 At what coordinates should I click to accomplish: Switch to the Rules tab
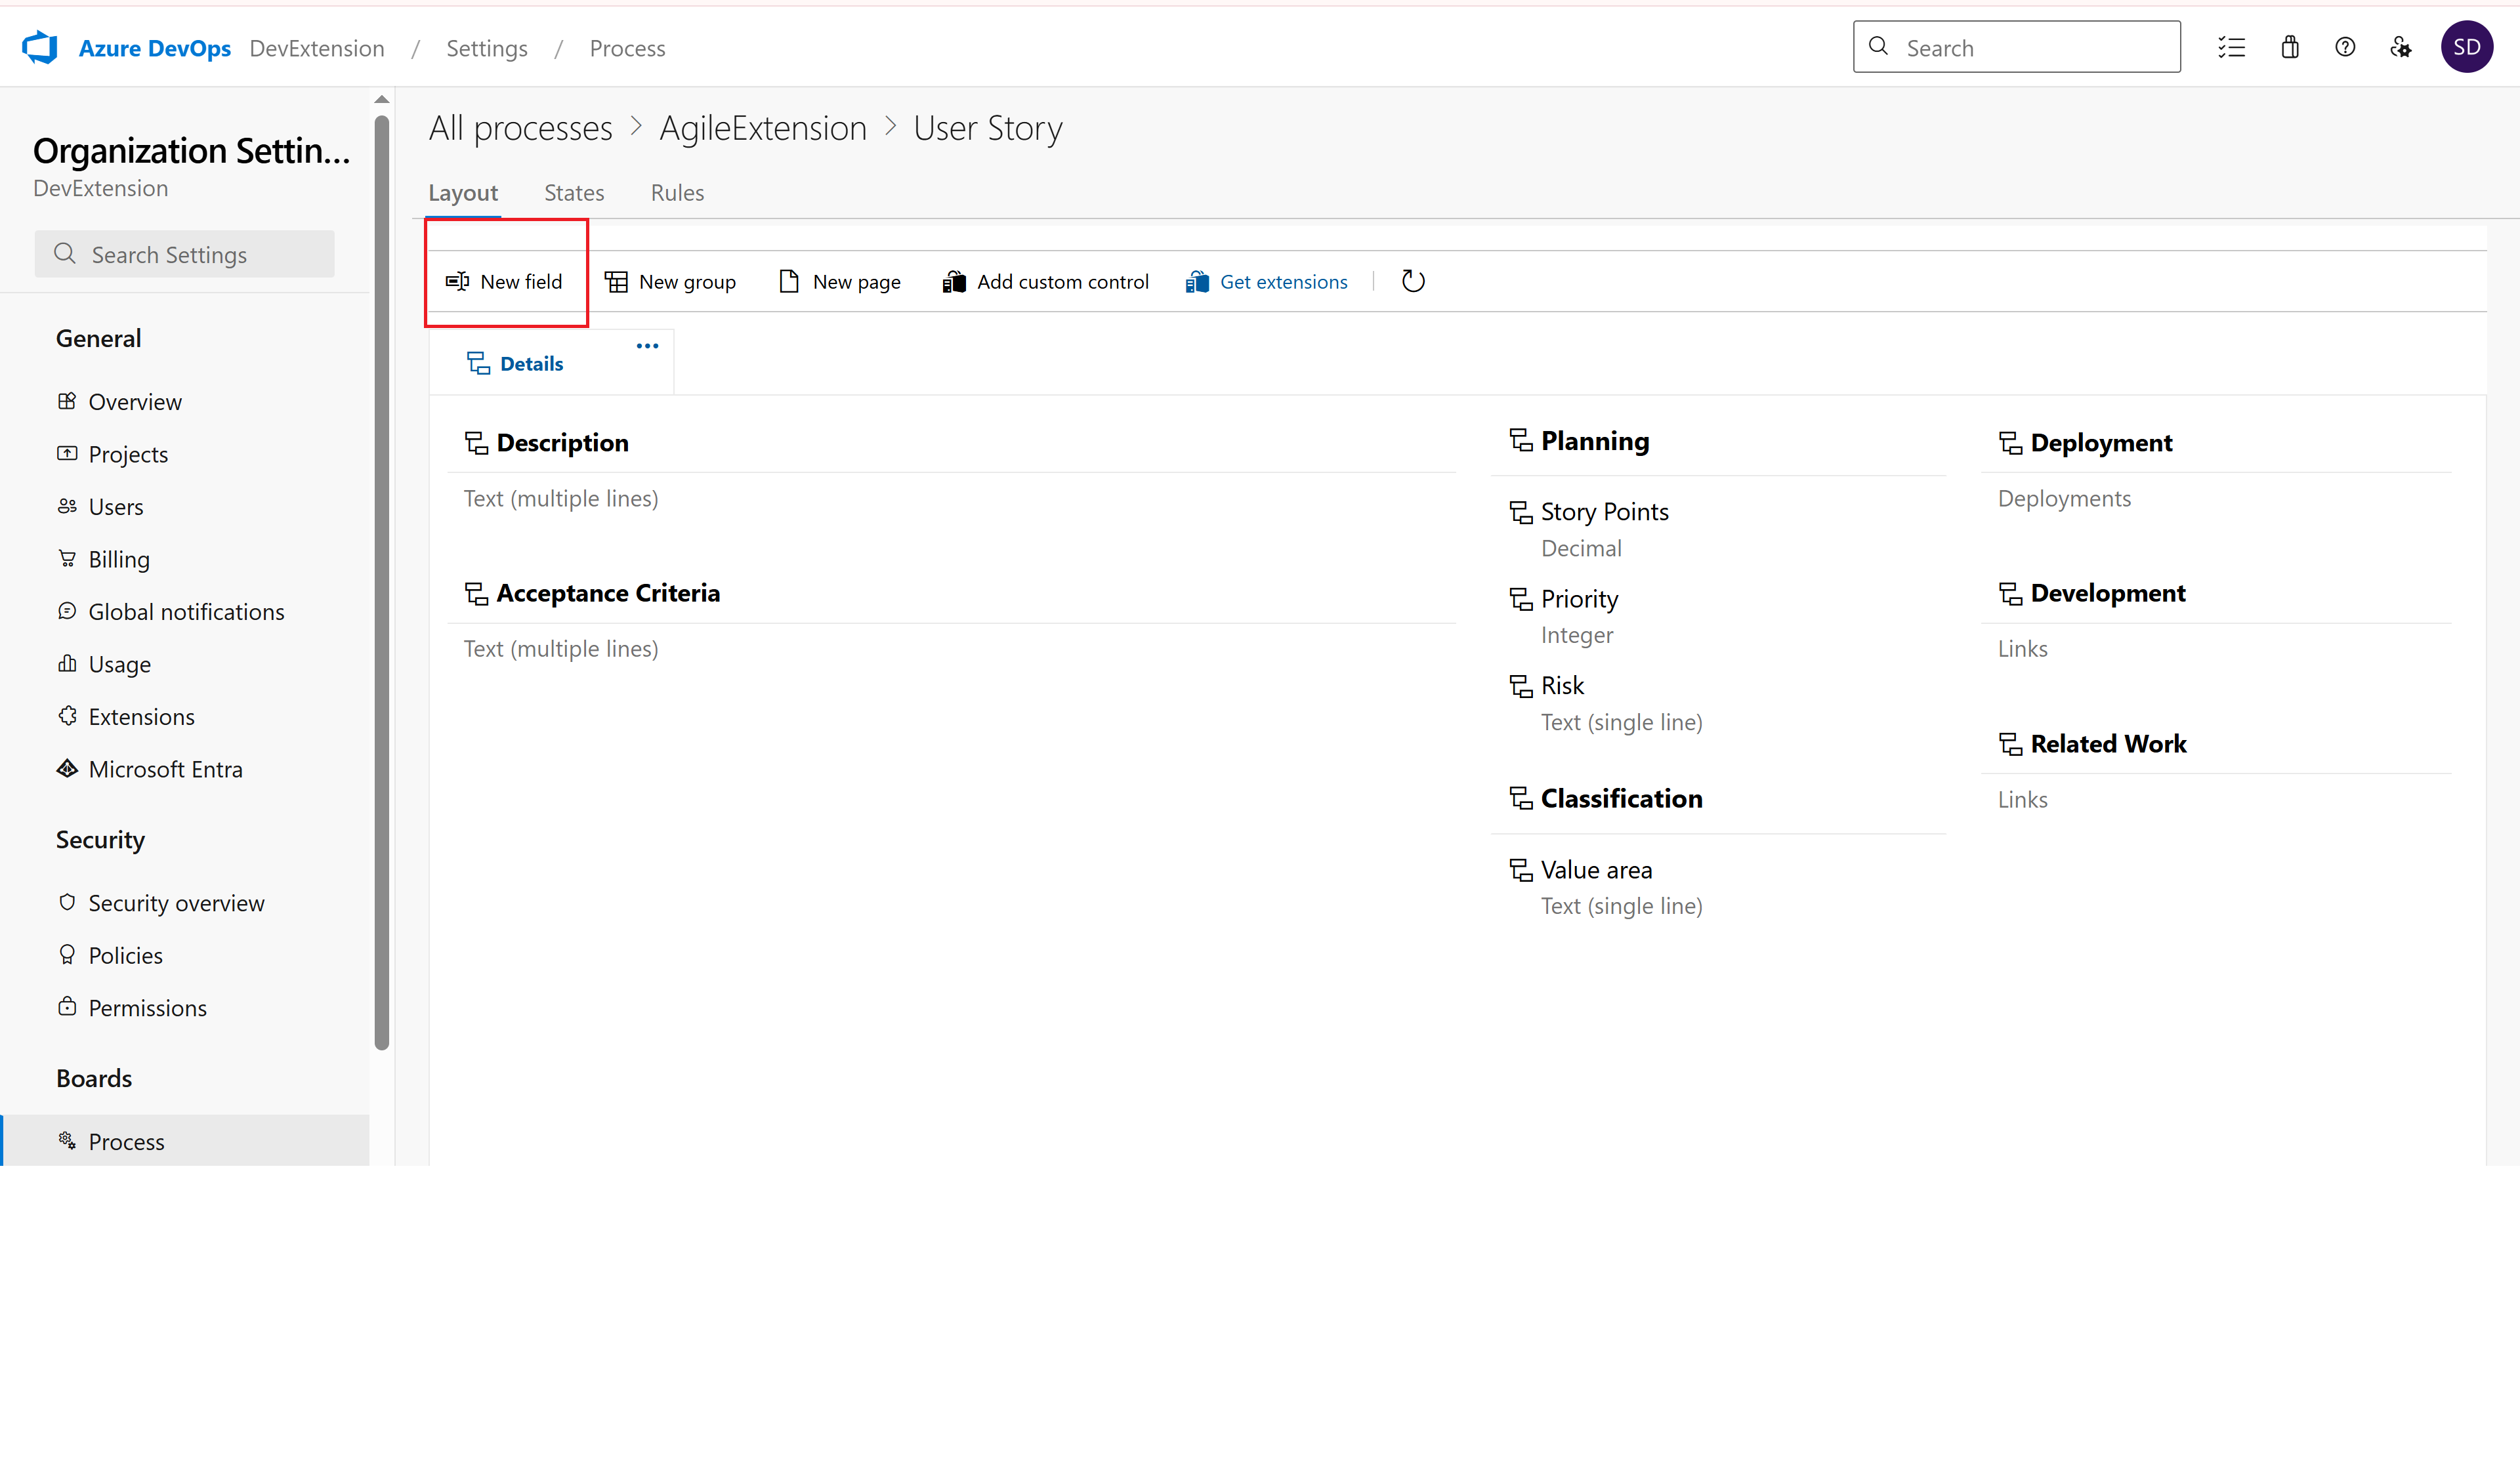677,193
